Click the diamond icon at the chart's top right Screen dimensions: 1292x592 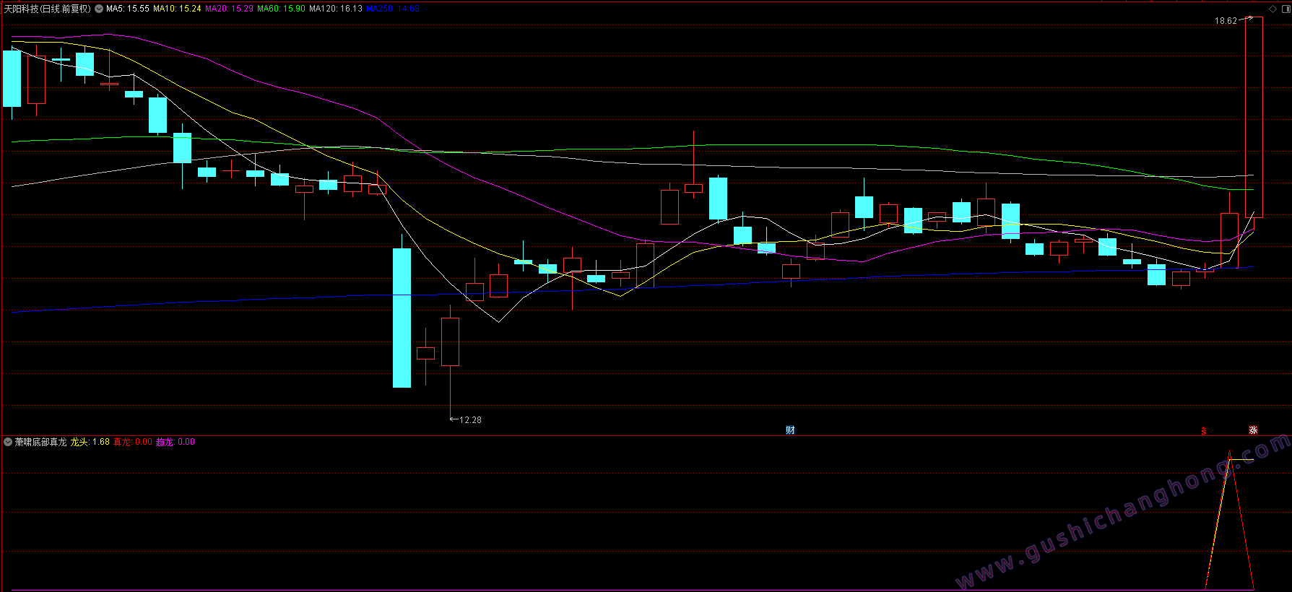point(1273,9)
